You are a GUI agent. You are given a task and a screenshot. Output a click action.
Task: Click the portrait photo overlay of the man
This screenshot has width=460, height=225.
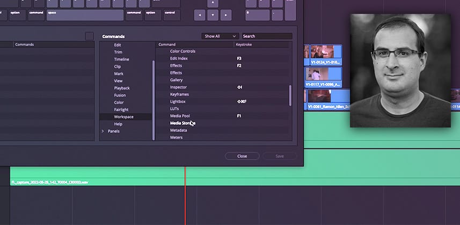click(400, 70)
